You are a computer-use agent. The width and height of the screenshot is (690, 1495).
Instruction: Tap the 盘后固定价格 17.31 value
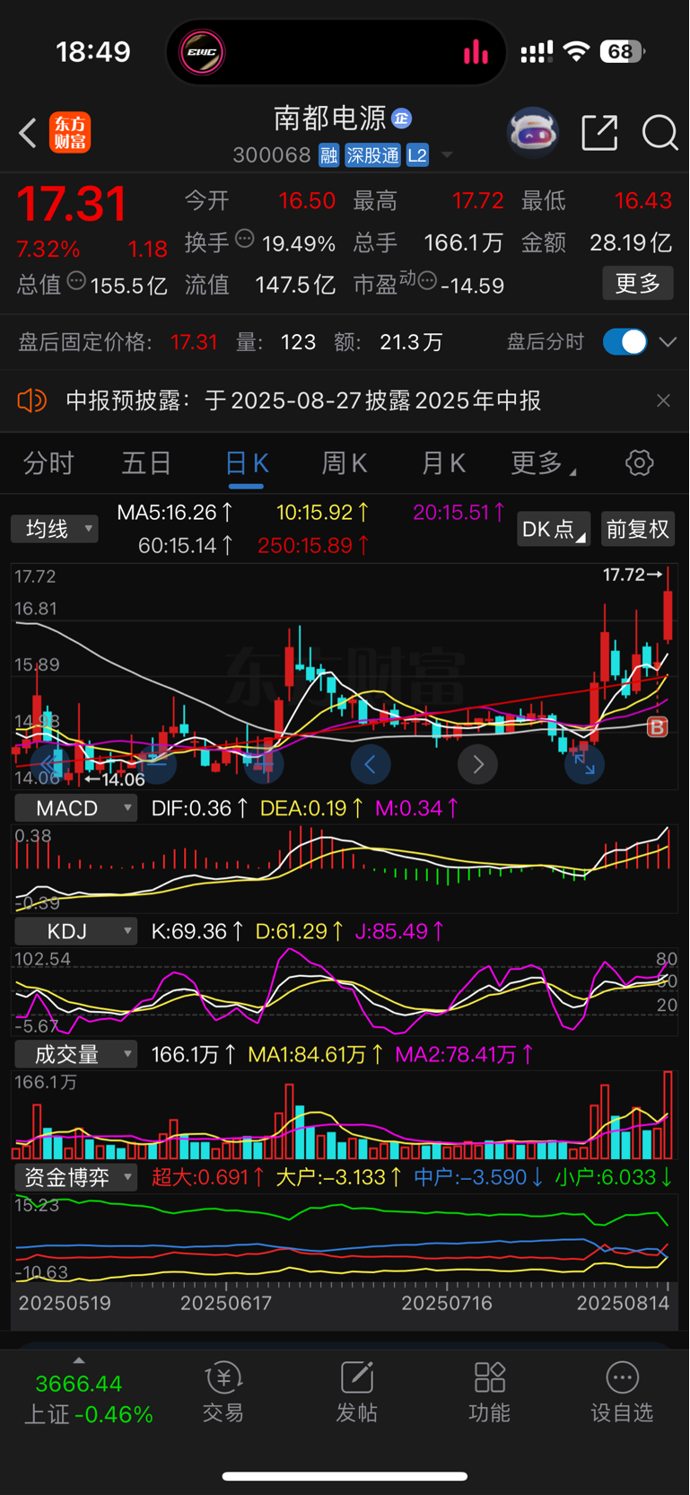pos(194,342)
